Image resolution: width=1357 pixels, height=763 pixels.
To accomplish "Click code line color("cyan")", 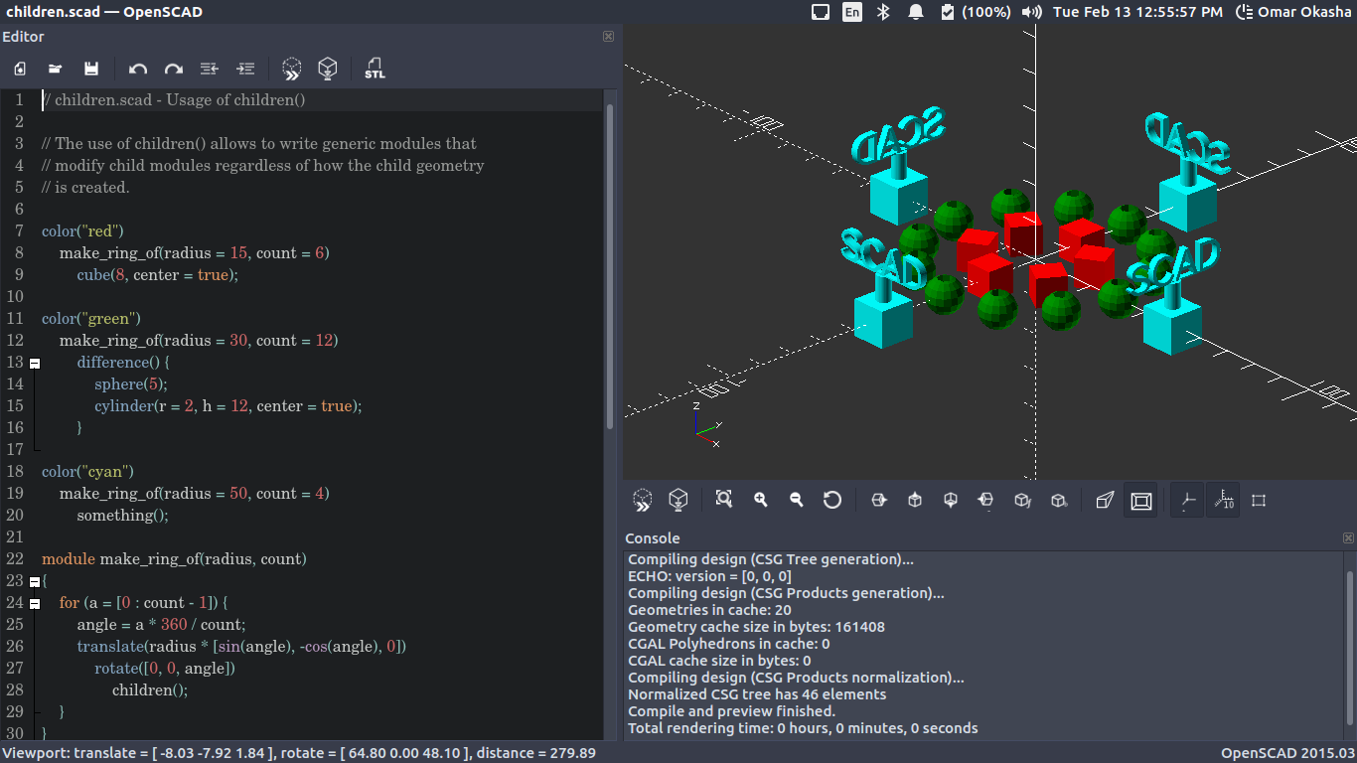I will pos(87,472).
